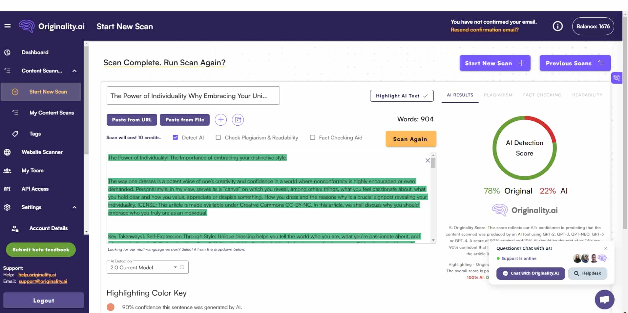Click Chat with Originality.AI button

click(x=531, y=273)
